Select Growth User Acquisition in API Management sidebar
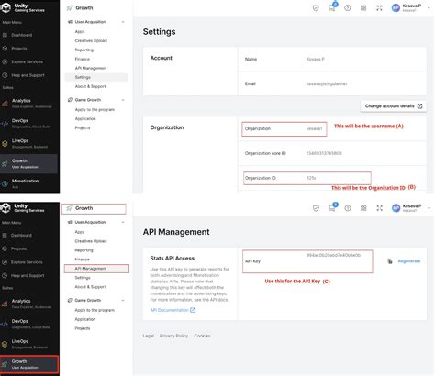This screenshot has height=376, width=435. [x=28, y=364]
